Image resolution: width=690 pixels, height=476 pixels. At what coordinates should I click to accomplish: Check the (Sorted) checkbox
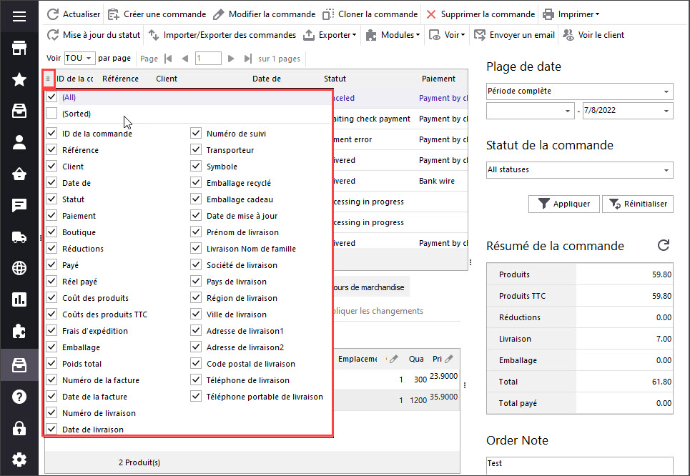coord(51,114)
